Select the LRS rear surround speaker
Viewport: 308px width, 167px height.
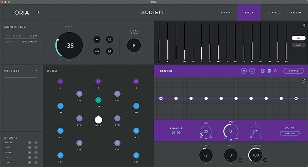60,156
